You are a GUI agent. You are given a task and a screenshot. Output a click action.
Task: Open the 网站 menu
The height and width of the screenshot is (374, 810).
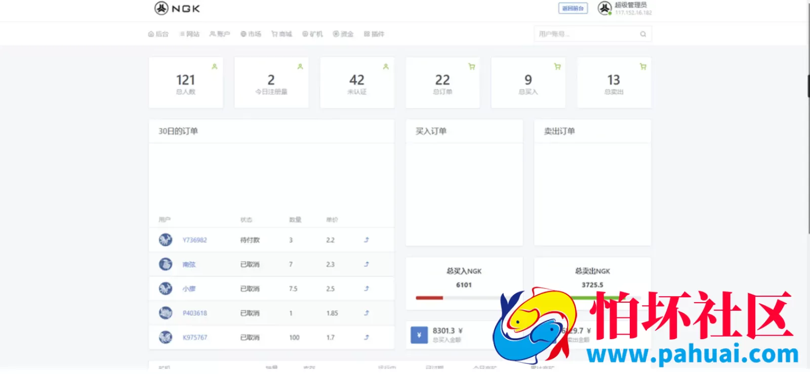click(189, 34)
